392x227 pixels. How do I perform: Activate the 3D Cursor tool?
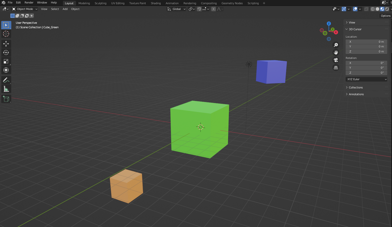click(x=6, y=34)
